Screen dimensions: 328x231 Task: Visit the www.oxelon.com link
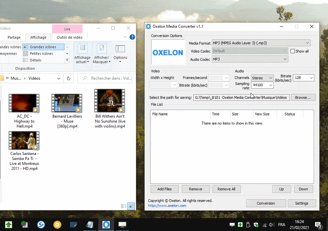pyautogui.click(x=167, y=206)
